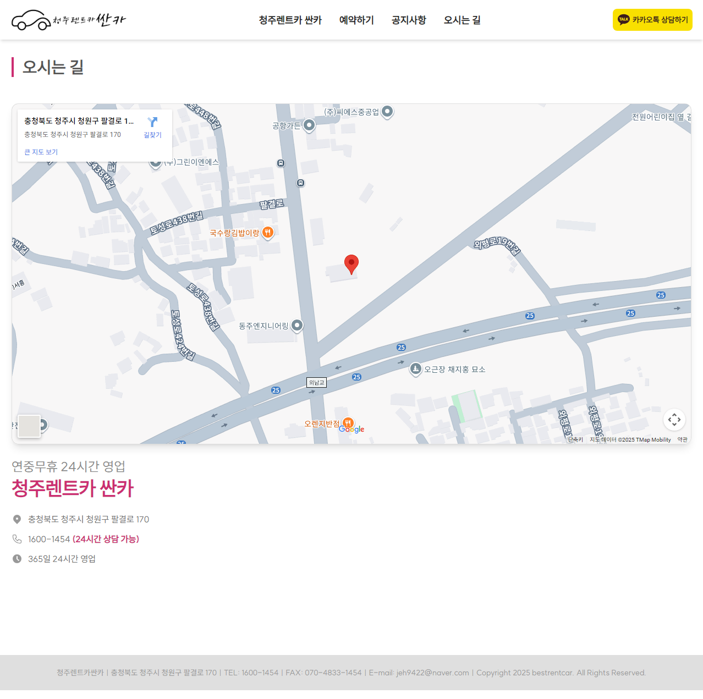Screen dimensions: 703x699
Task: Toggle the map fullscreen control at bottom right
Action: 674,420
